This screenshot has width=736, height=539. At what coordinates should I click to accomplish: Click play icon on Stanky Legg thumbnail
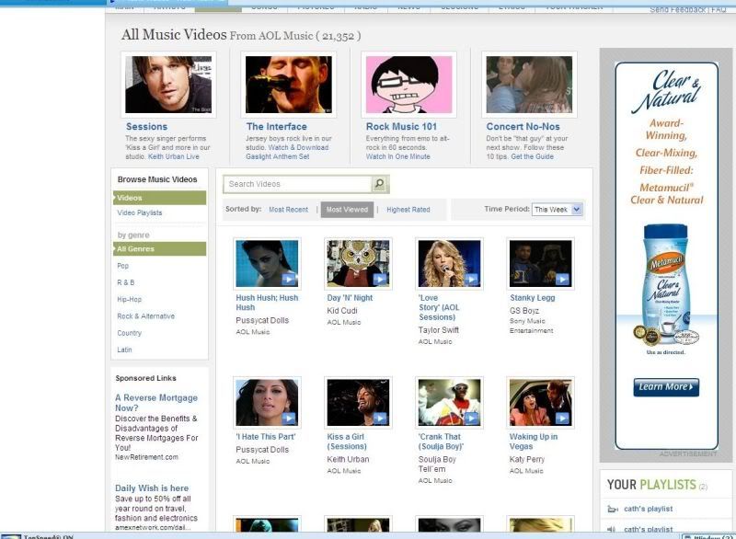tap(561, 279)
